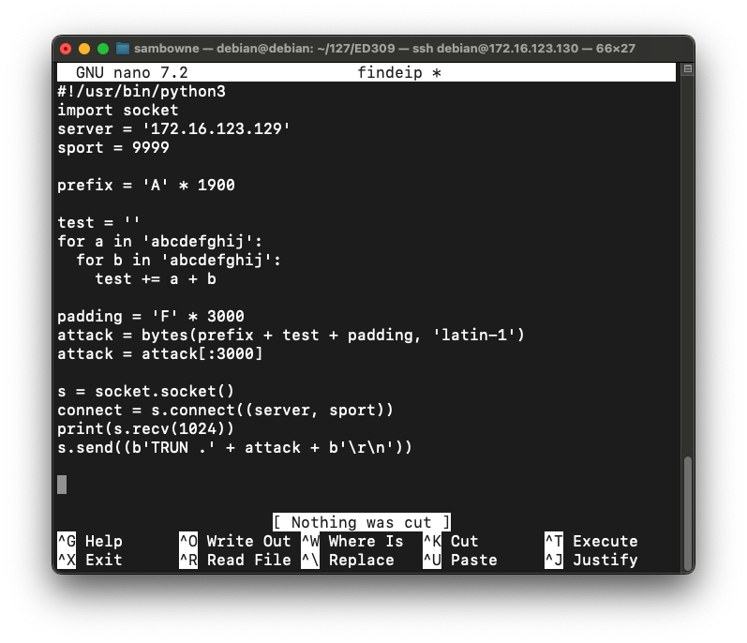Click the '#!/usr/bin/python3' shebang line
The height and width of the screenshot is (643, 747).
tap(142, 92)
